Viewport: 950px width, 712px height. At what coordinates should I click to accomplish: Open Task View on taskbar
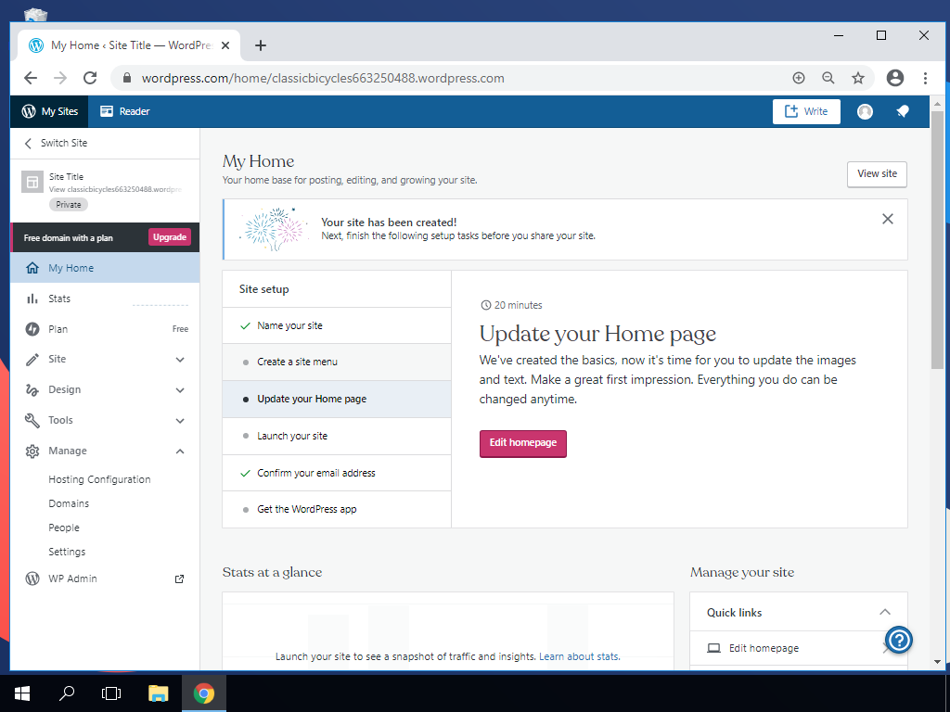pos(111,693)
